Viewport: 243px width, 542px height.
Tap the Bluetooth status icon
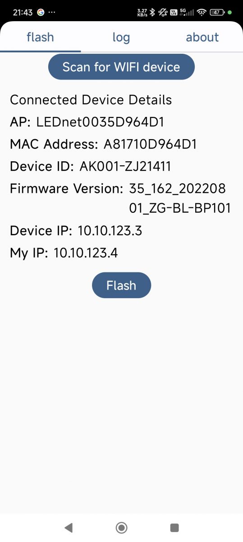coord(152,12)
